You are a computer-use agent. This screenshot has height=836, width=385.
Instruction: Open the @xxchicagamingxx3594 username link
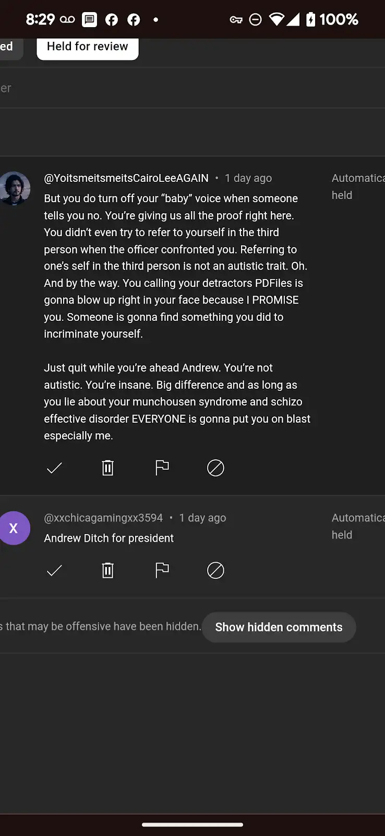pyautogui.click(x=103, y=518)
